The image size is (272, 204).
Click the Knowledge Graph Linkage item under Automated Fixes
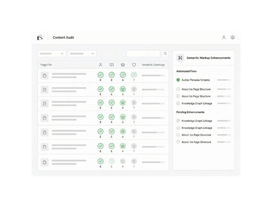(197, 103)
